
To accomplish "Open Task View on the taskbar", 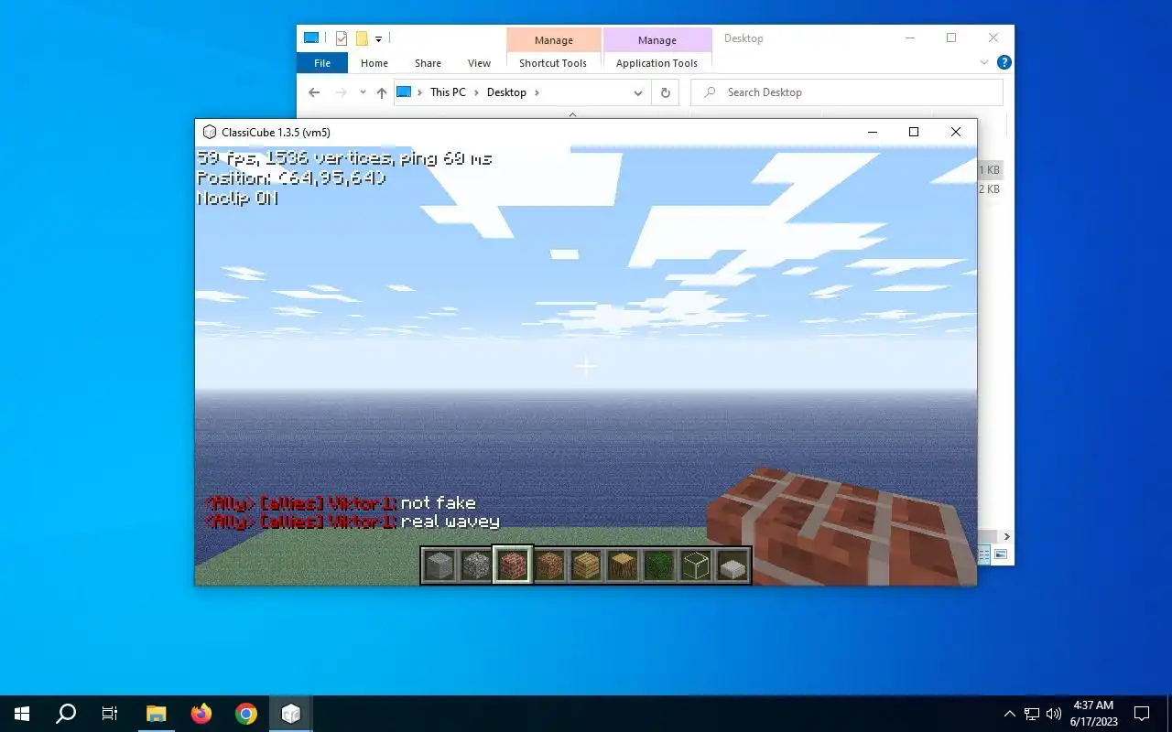I will (110, 714).
